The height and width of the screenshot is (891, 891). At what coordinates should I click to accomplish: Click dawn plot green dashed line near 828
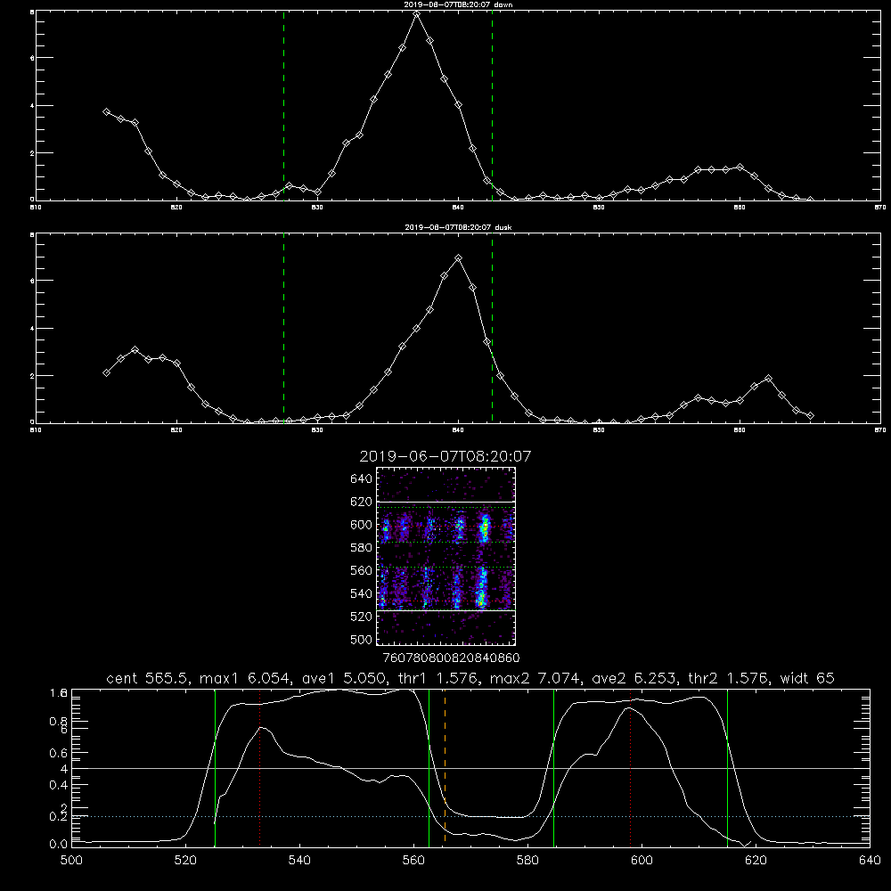283,106
